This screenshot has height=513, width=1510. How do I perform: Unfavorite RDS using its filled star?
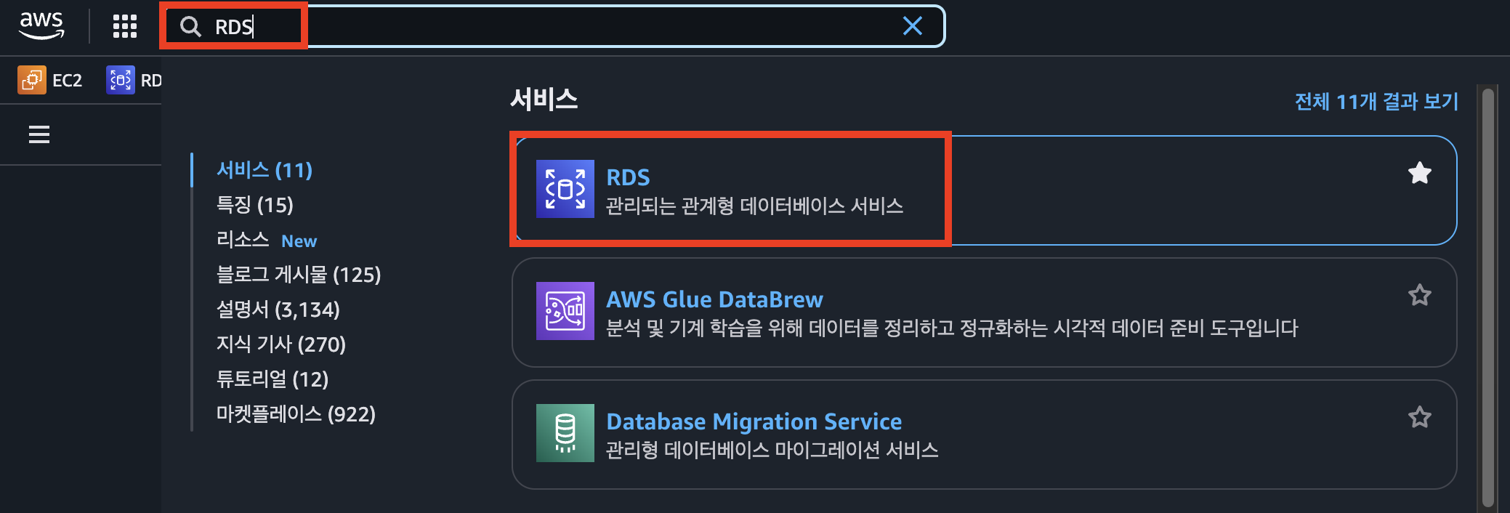[x=1419, y=173]
